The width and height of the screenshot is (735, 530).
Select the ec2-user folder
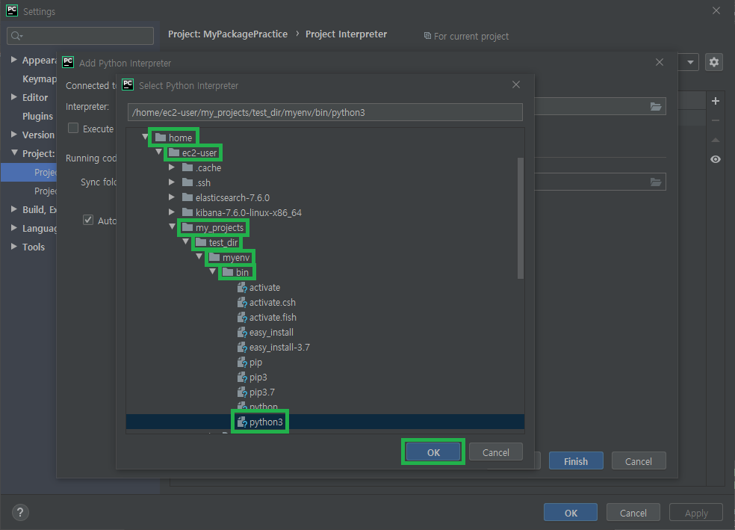click(x=193, y=152)
